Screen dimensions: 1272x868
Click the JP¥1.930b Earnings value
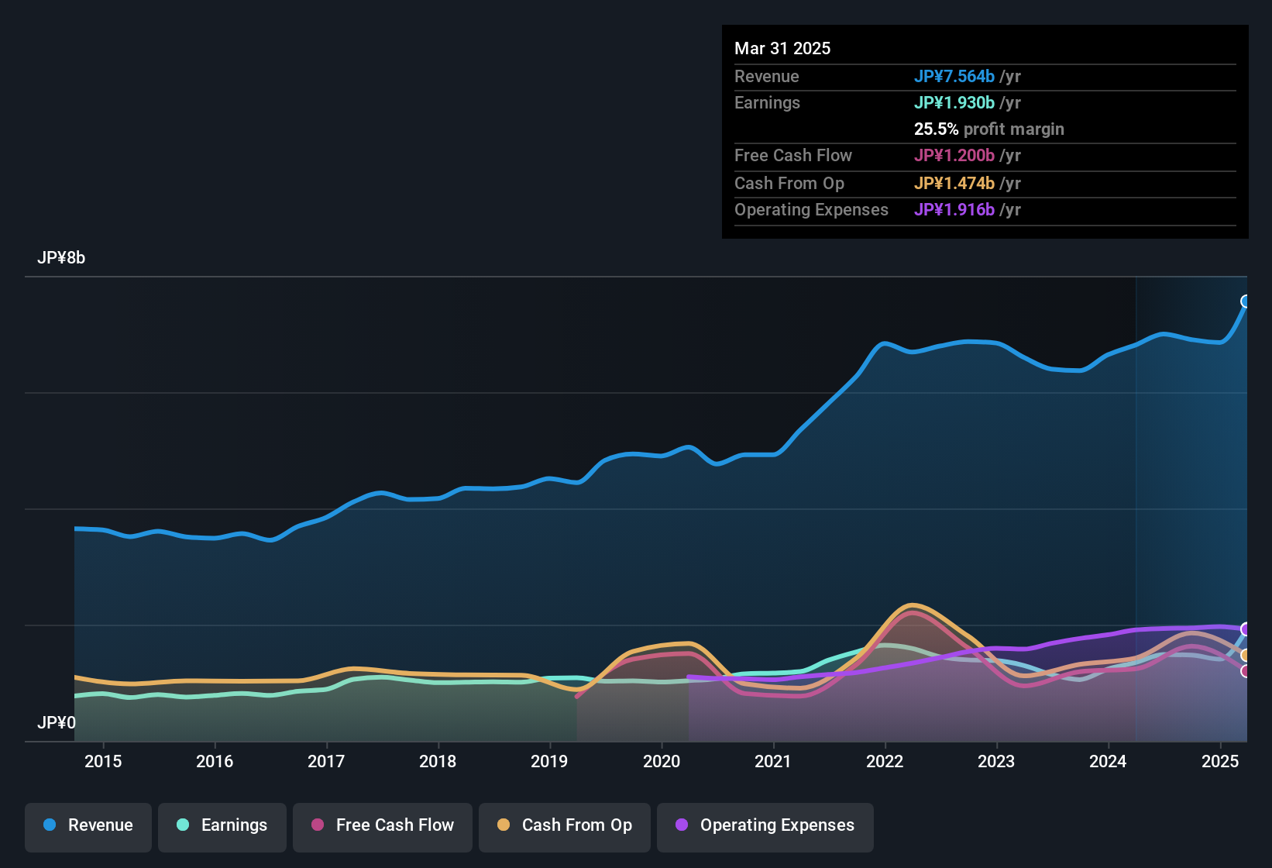955,102
